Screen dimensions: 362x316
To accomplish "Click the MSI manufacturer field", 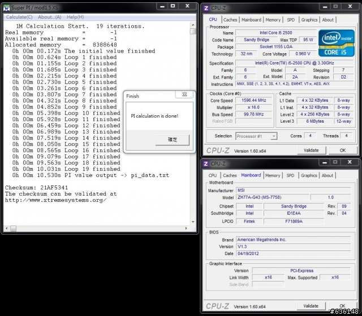I will (x=293, y=191).
